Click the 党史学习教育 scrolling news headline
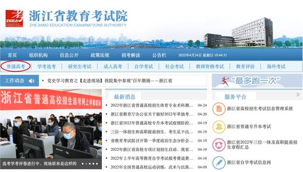Image resolution: width=303 pixels, height=172 pixels. pyautogui.click(x=110, y=80)
